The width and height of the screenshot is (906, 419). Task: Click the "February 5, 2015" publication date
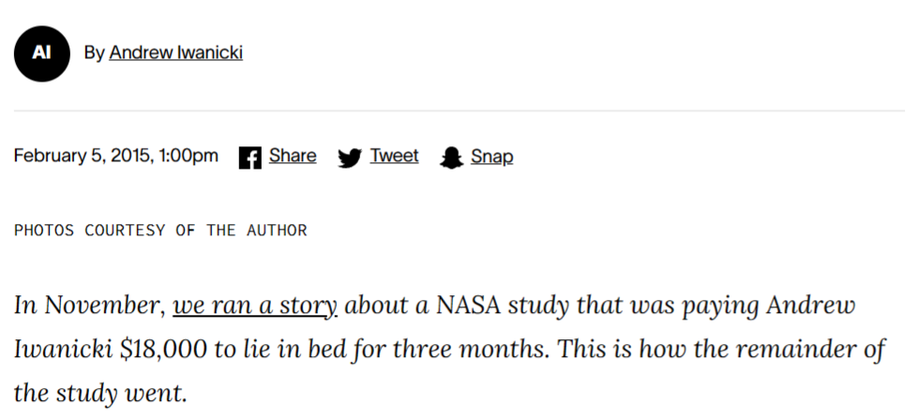[83, 156]
